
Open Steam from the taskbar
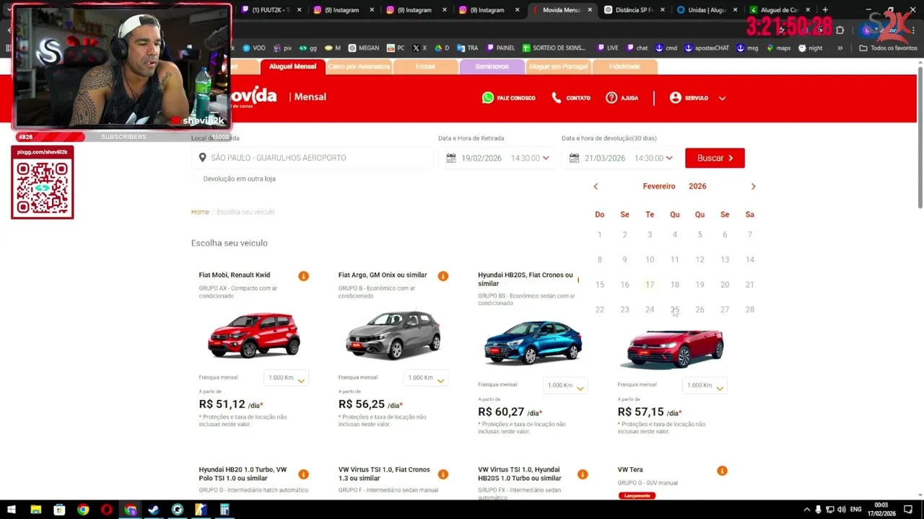point(154,510)
